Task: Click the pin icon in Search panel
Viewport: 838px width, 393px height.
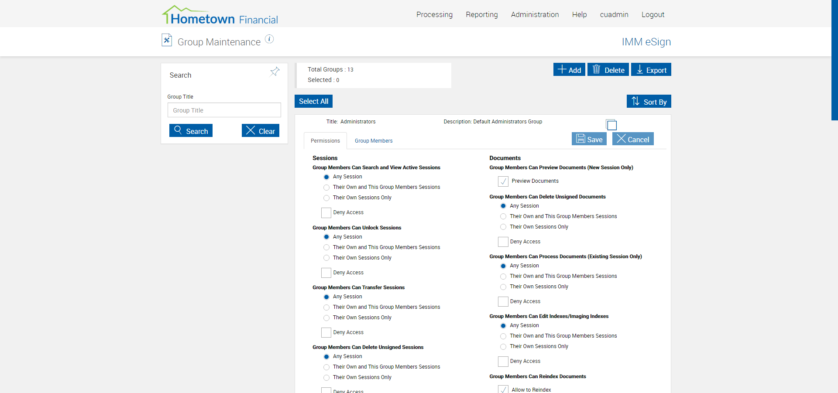Action: pyautogui.click(x=275, y=72)
